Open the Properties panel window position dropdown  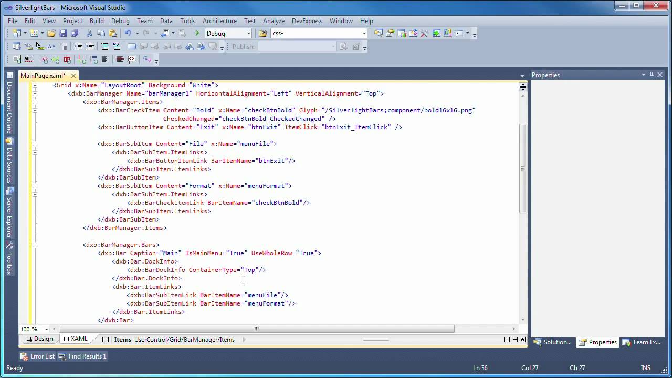click(643, 75)
